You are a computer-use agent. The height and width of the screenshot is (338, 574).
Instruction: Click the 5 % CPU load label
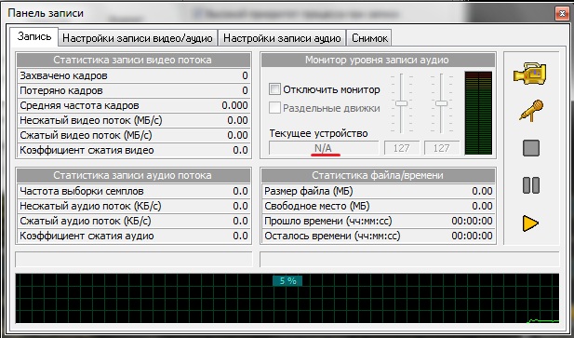point(287,281)
